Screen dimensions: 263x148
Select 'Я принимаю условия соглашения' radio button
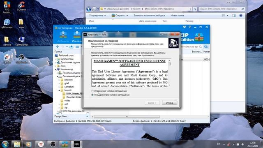coord(92,91)
